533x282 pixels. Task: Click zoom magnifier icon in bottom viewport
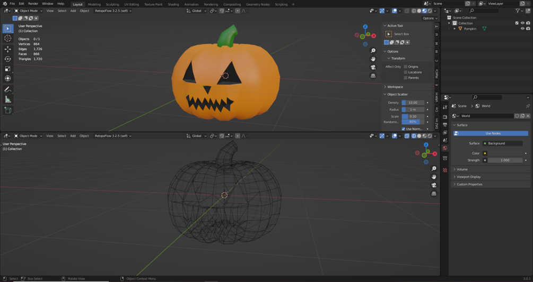coord(434,168)
